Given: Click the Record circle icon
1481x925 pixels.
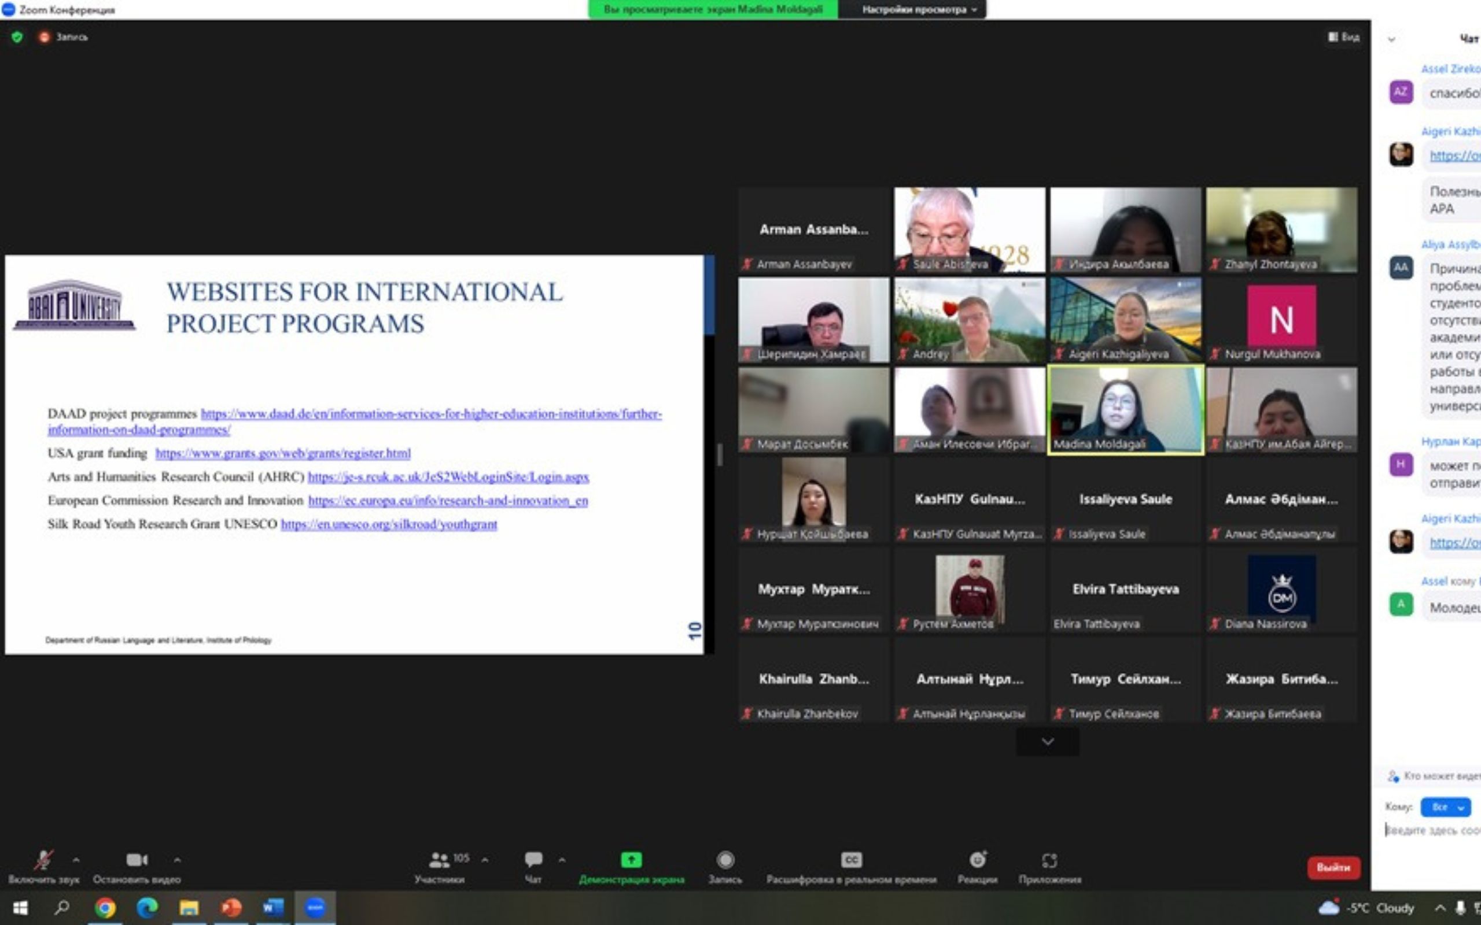Looking at the screenshot, I should point(725,860).
